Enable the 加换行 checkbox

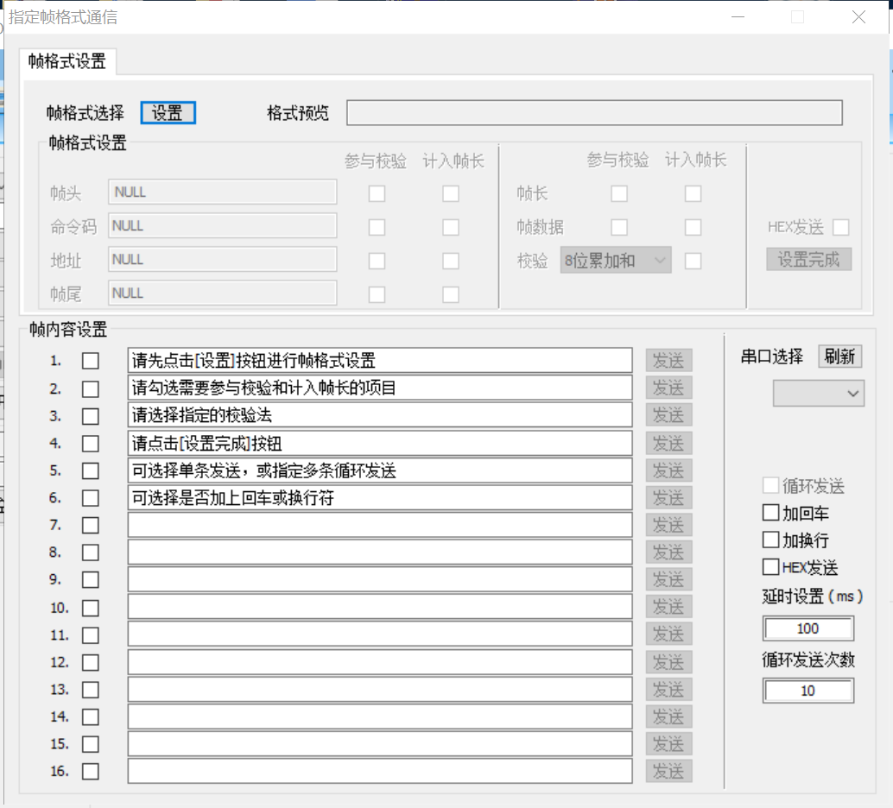(770, 540)
